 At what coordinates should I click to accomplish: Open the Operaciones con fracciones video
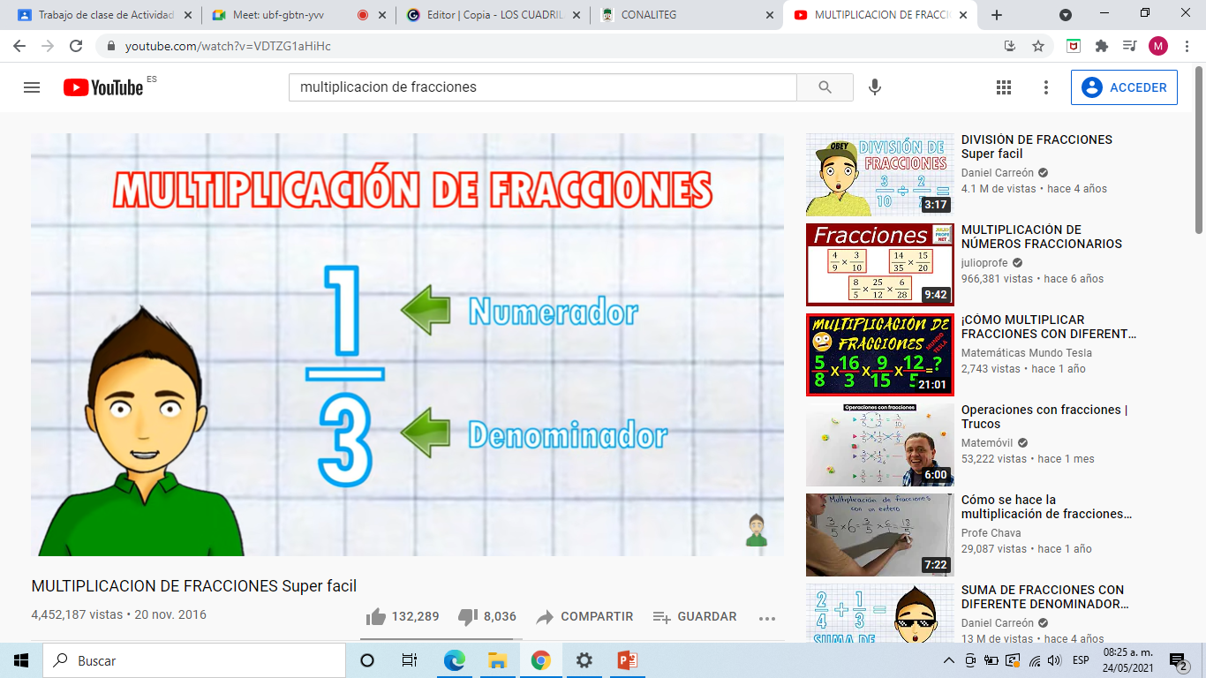[x=879, y=446]
